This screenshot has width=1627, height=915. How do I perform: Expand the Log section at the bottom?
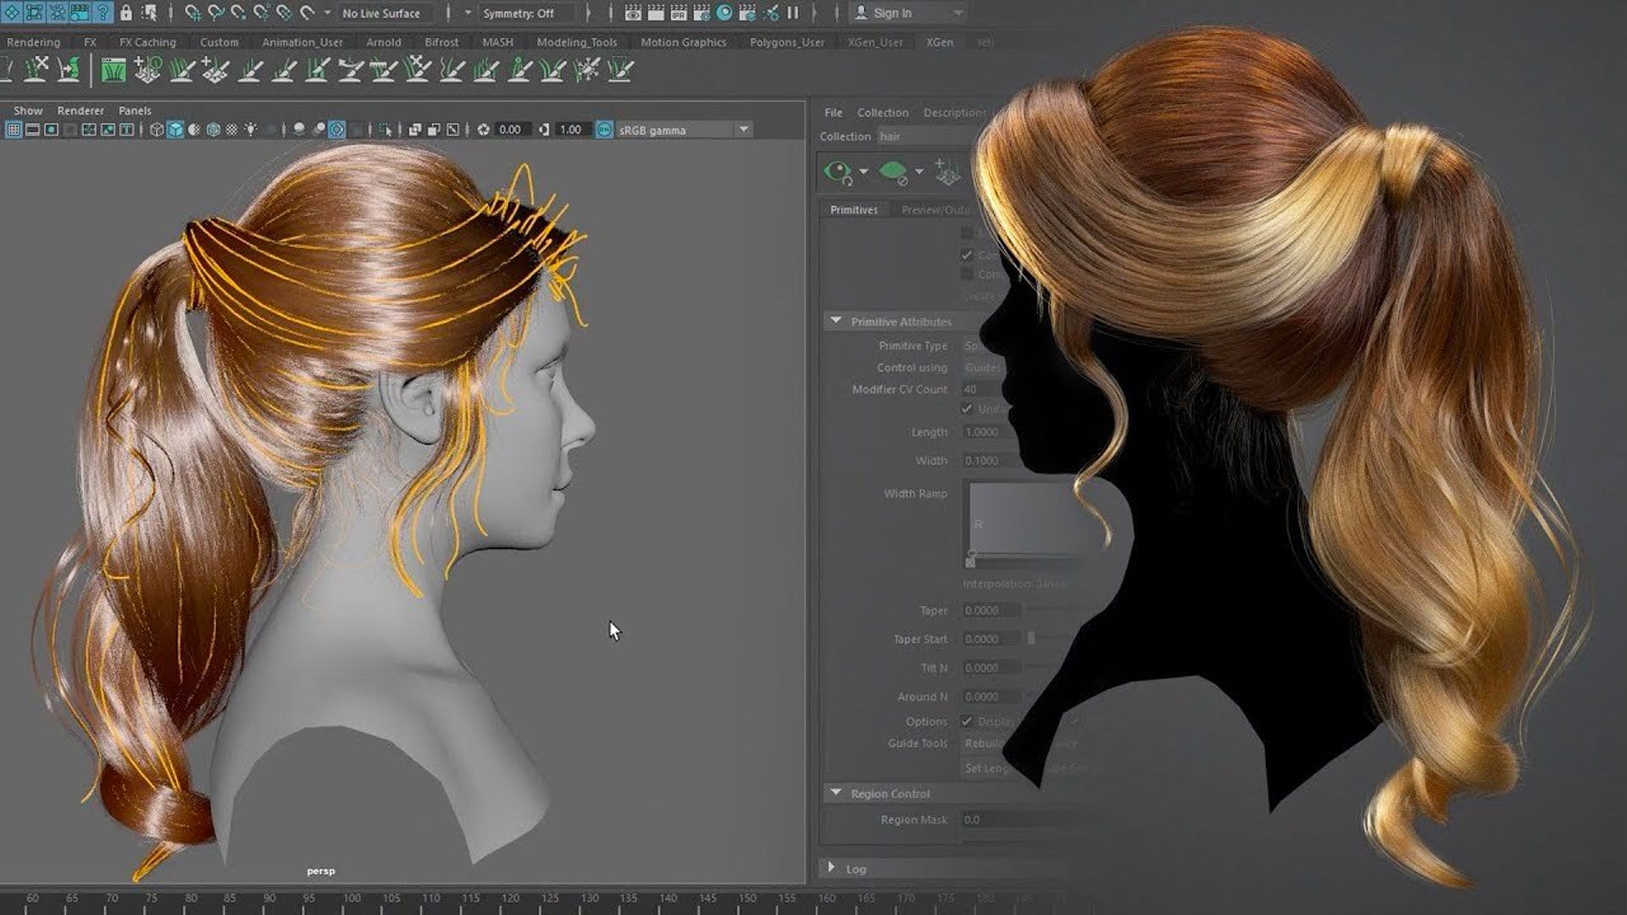833,868
